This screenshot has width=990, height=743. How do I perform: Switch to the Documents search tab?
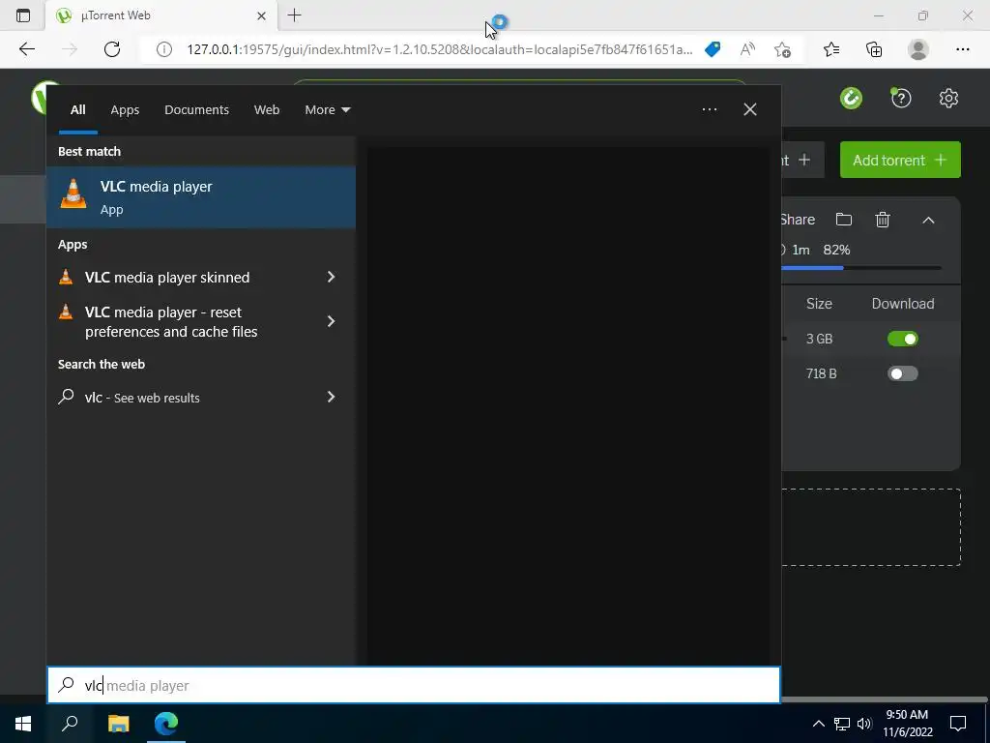click(196, 110)
